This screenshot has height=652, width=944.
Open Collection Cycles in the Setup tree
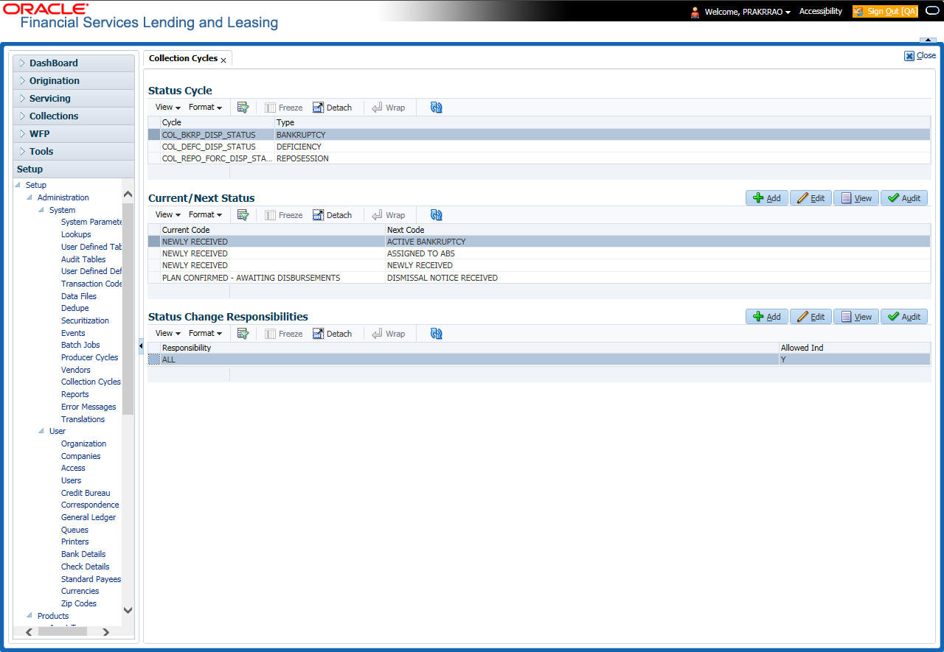pyautogui.click(x=91, y=382)
